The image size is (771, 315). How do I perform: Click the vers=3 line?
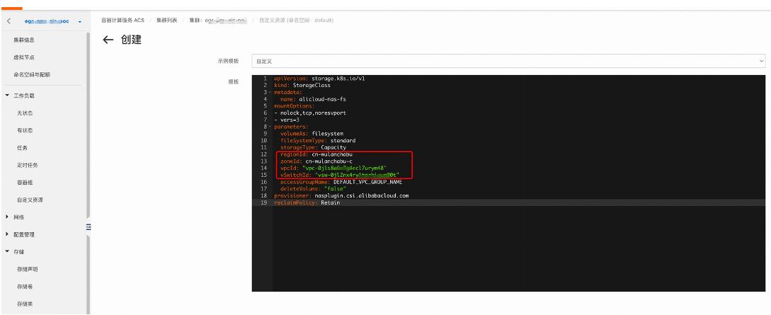pos(287,120)
